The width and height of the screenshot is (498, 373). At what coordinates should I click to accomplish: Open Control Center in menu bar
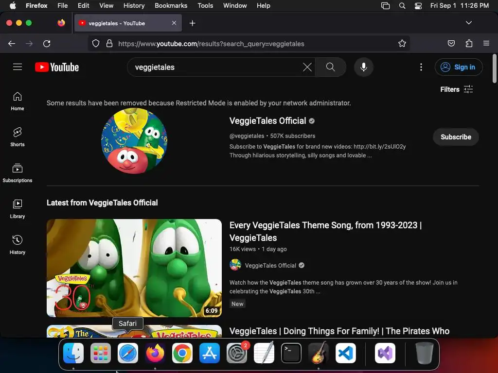click(x=418, y=6)
